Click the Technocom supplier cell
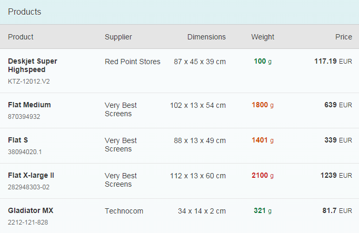The width and height of the screenshot is (359, 233). pyautogui.click(x=124, y=211)
